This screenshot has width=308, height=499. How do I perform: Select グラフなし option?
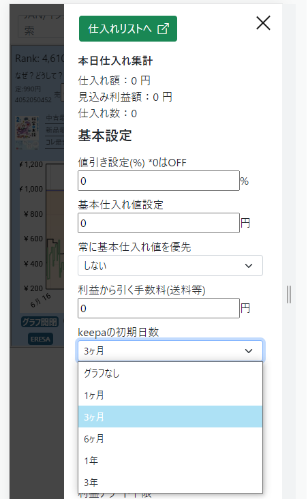[170, 374]
